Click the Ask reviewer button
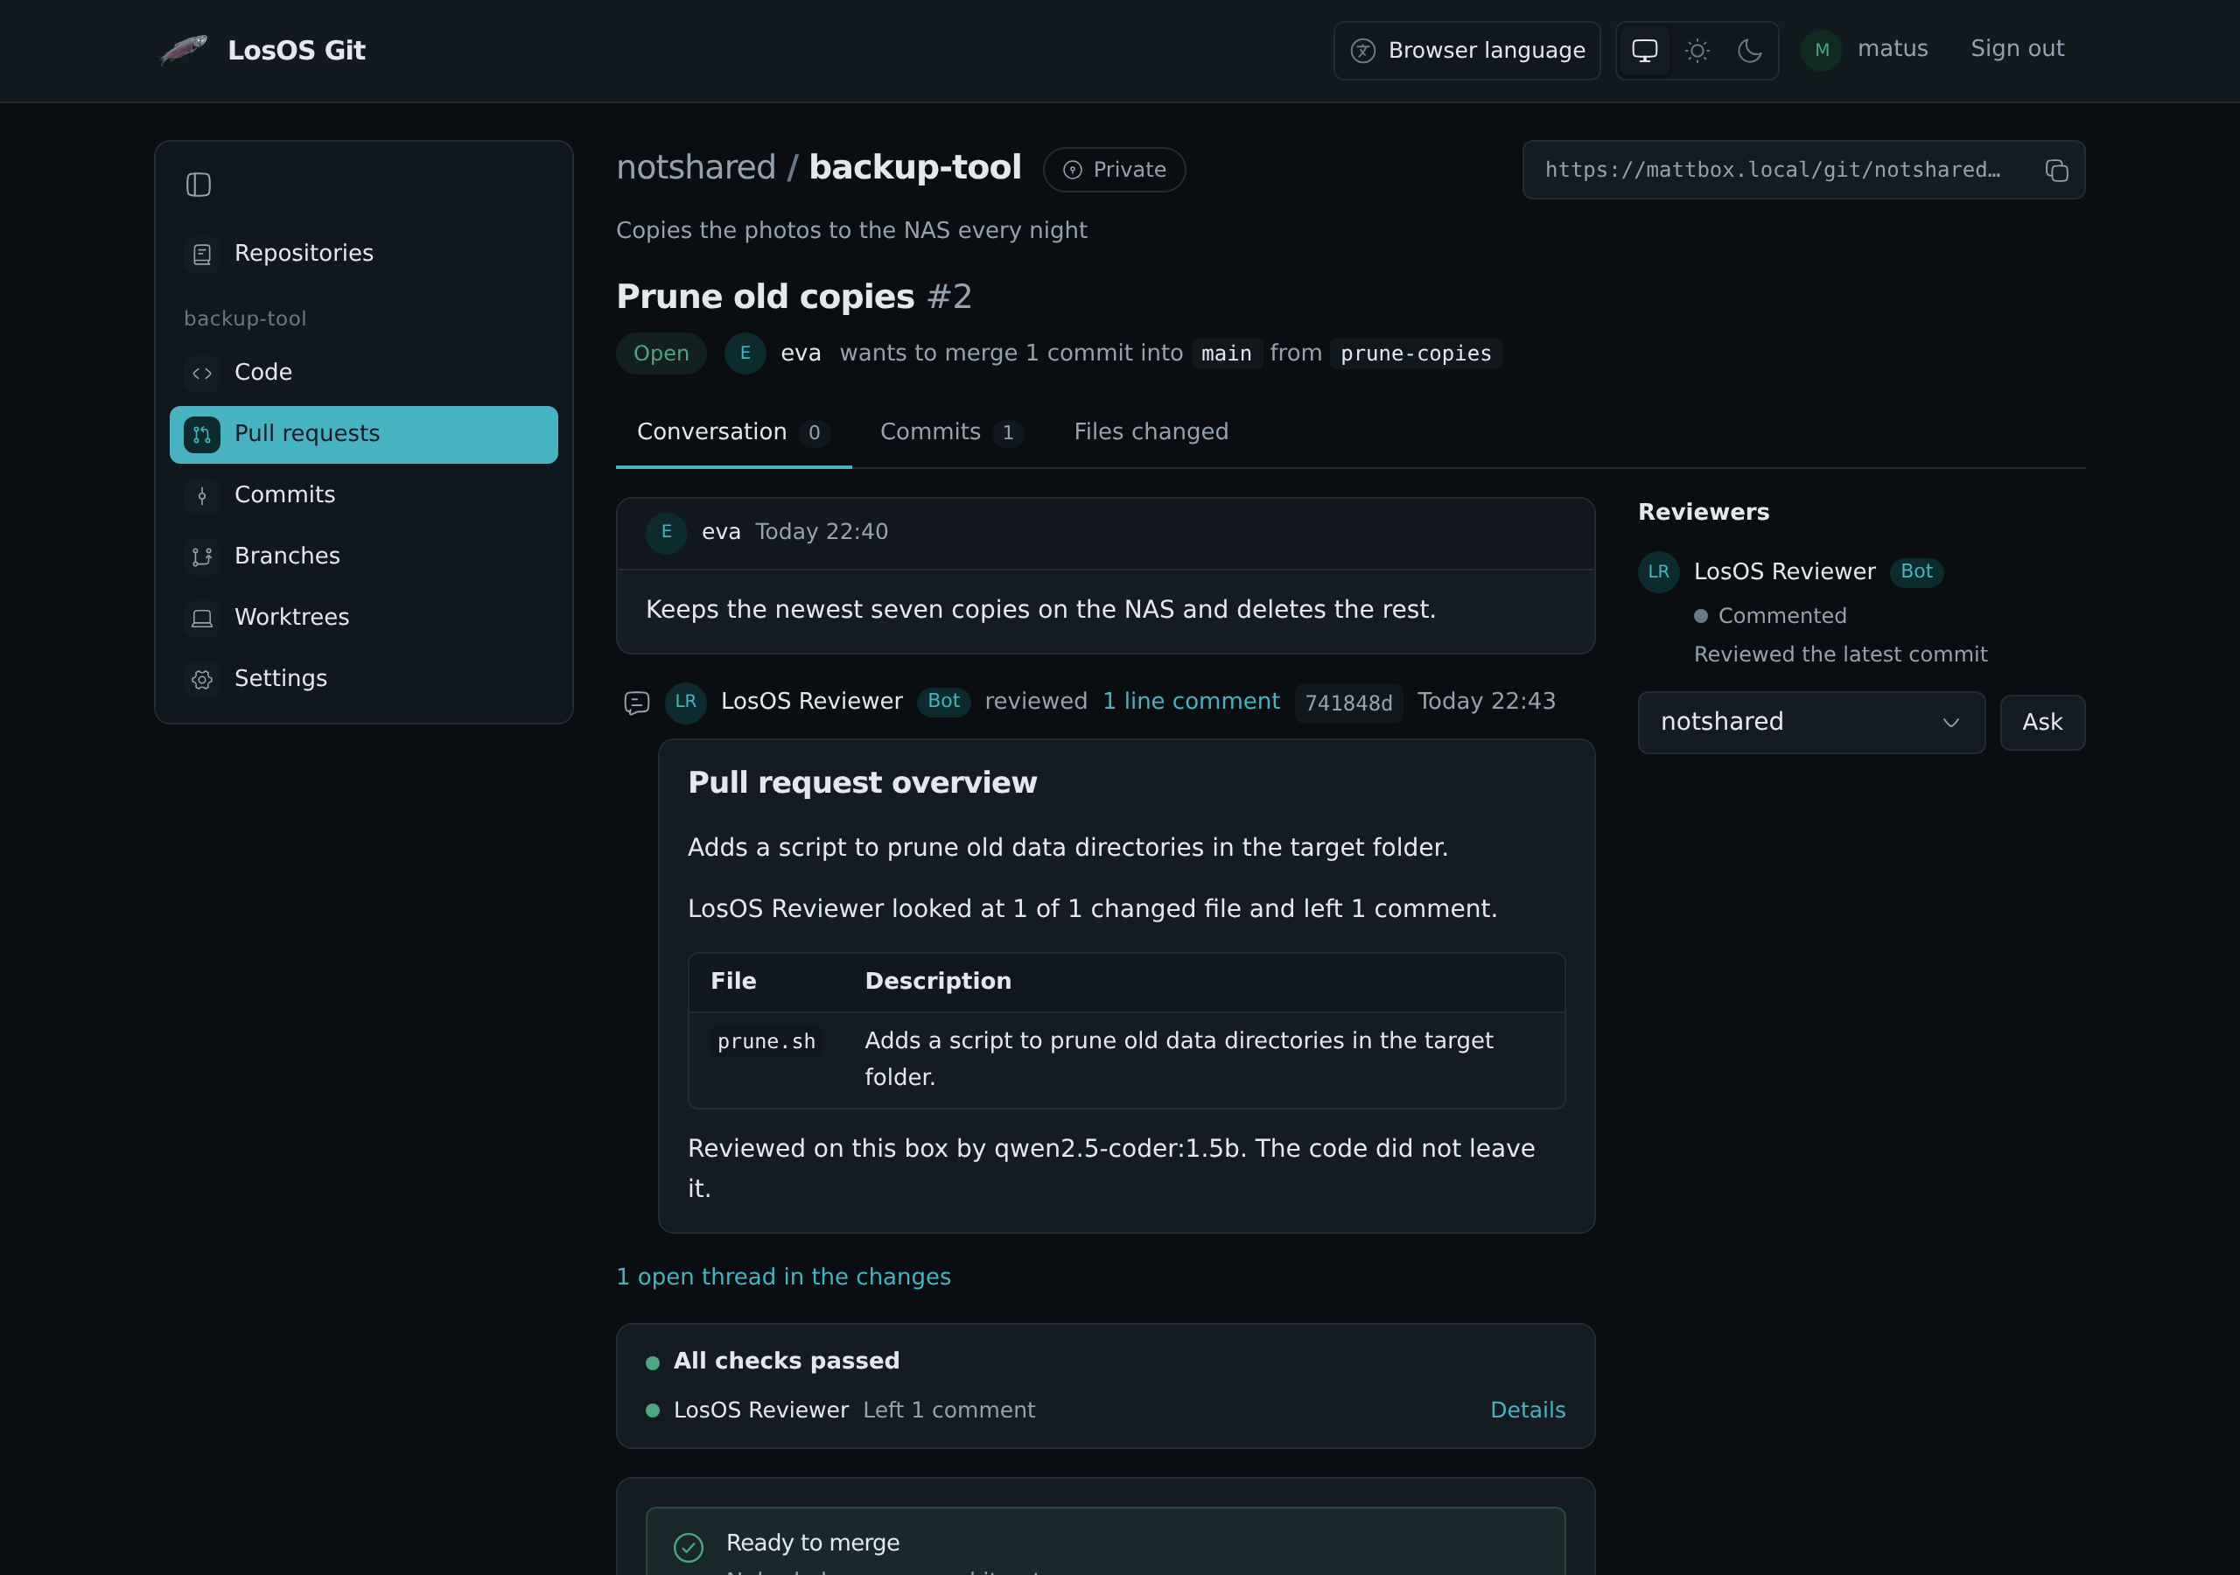 pyautogui.click(x=2042, y=722)
